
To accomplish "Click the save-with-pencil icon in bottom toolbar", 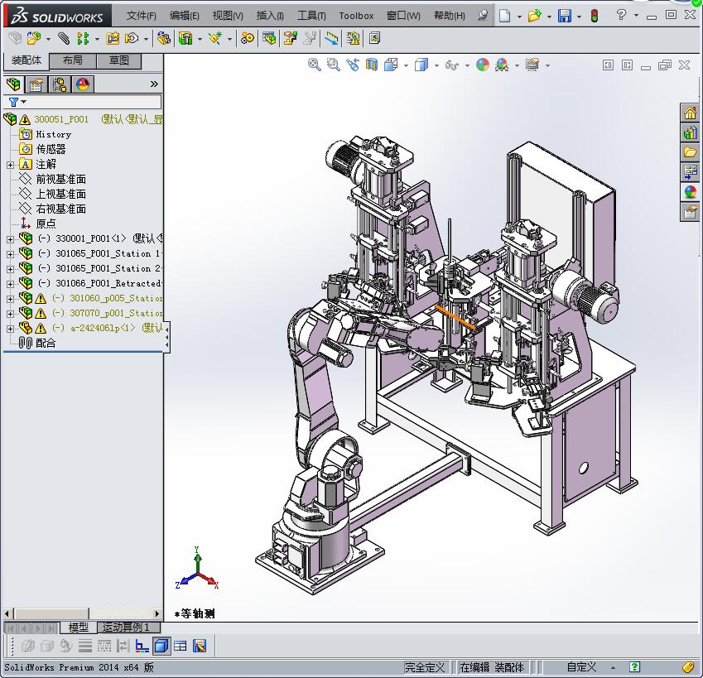I will [x=200, y=646].
